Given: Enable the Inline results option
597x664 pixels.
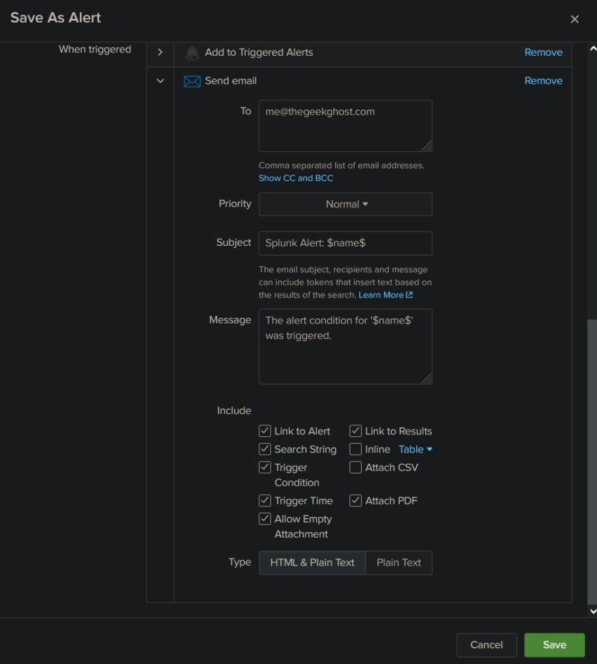Looking at the screenshot, I should point(355,449).
